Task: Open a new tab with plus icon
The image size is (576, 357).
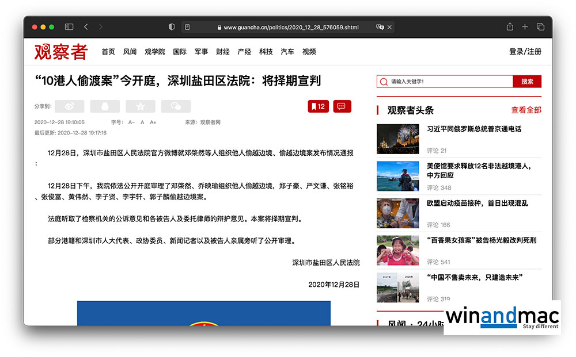Action: 525,27
